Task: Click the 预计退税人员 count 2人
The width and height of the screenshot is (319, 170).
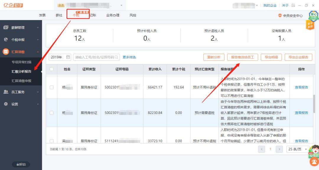Action: pyautogui.click(x=214, y=38)
